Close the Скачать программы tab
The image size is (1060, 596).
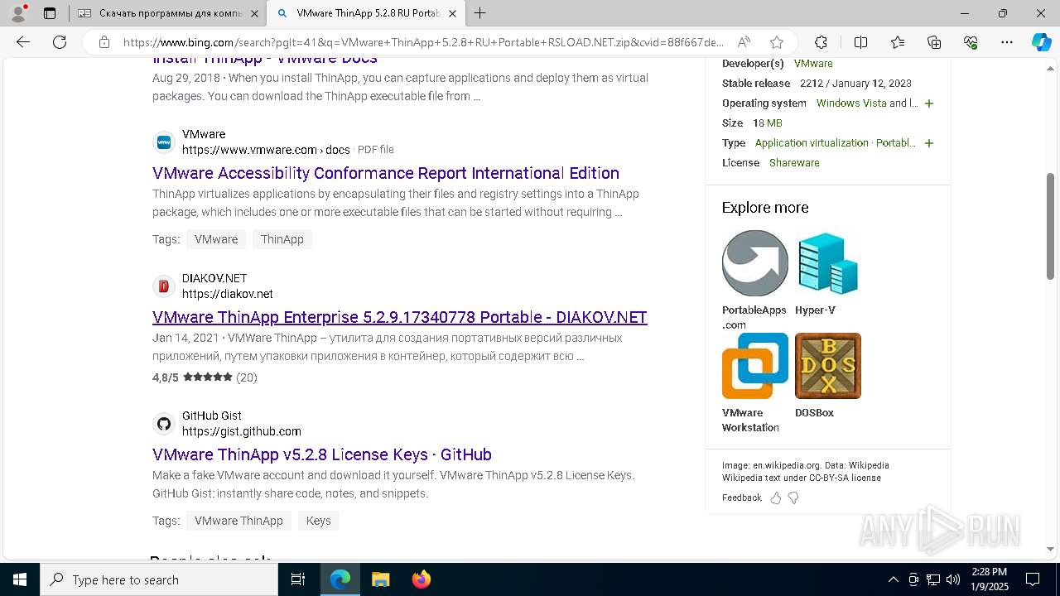(x=254, y=13)
